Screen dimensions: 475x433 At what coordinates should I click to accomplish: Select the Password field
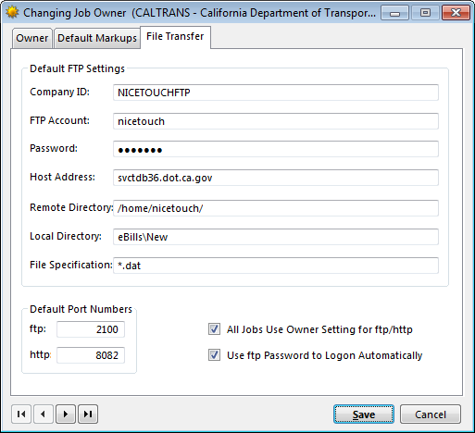coord(276,149)
